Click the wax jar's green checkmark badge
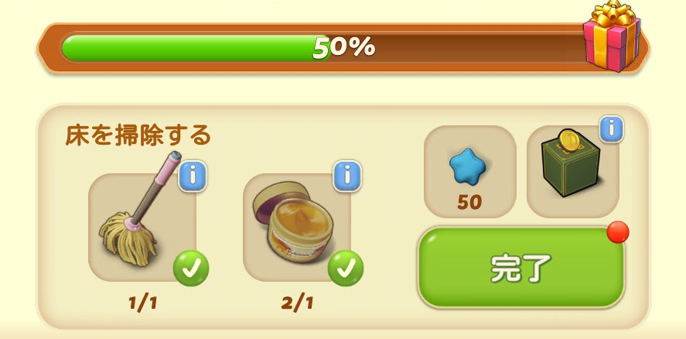Screen dimensions: 686x339 point(345,268)
